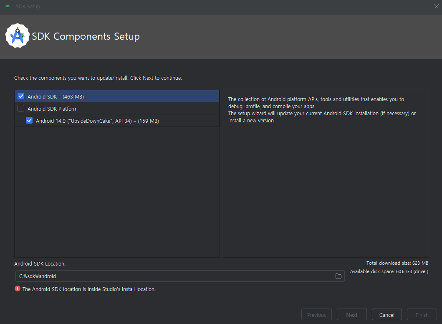Viewport: 442px width, 324px height.
Task: Select the Android SDK Platform row label
Action: tap(53, 109)
